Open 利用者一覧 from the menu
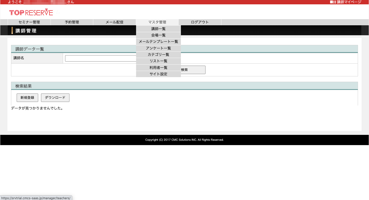 coord(158,68)
